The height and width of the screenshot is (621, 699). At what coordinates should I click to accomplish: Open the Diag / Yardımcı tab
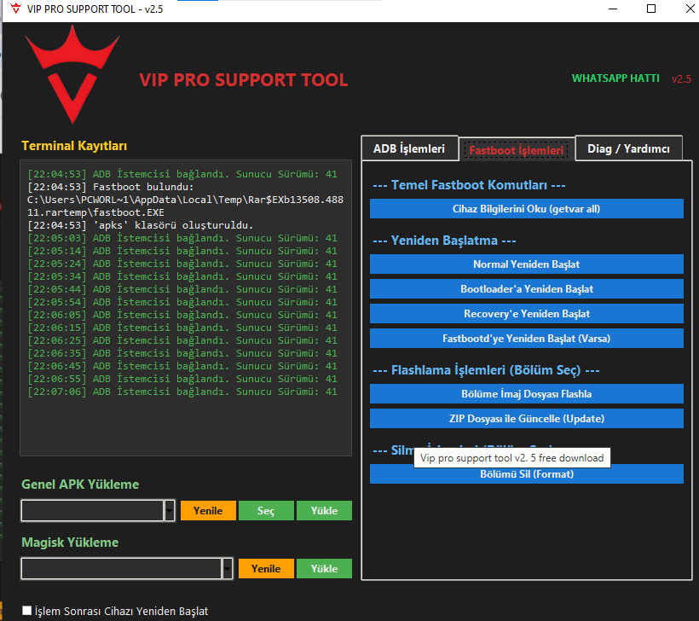tap(628, 148)
